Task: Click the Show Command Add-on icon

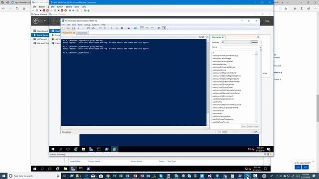Action: pos(164,28)
